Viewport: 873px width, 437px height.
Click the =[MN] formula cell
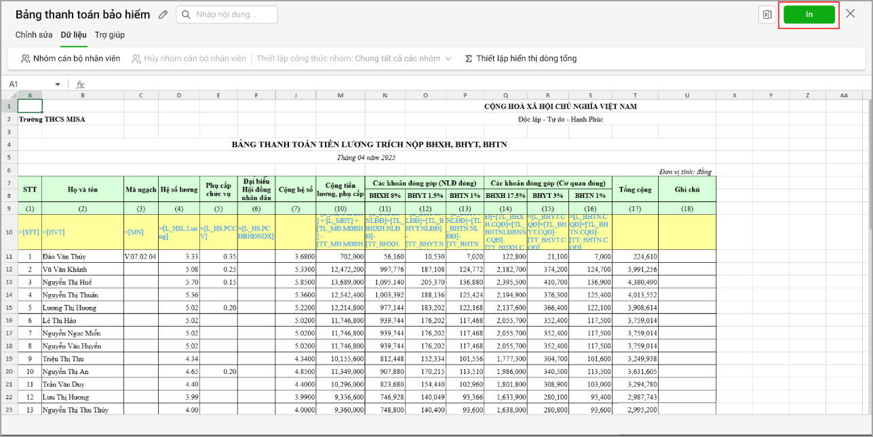coord(141,232)
